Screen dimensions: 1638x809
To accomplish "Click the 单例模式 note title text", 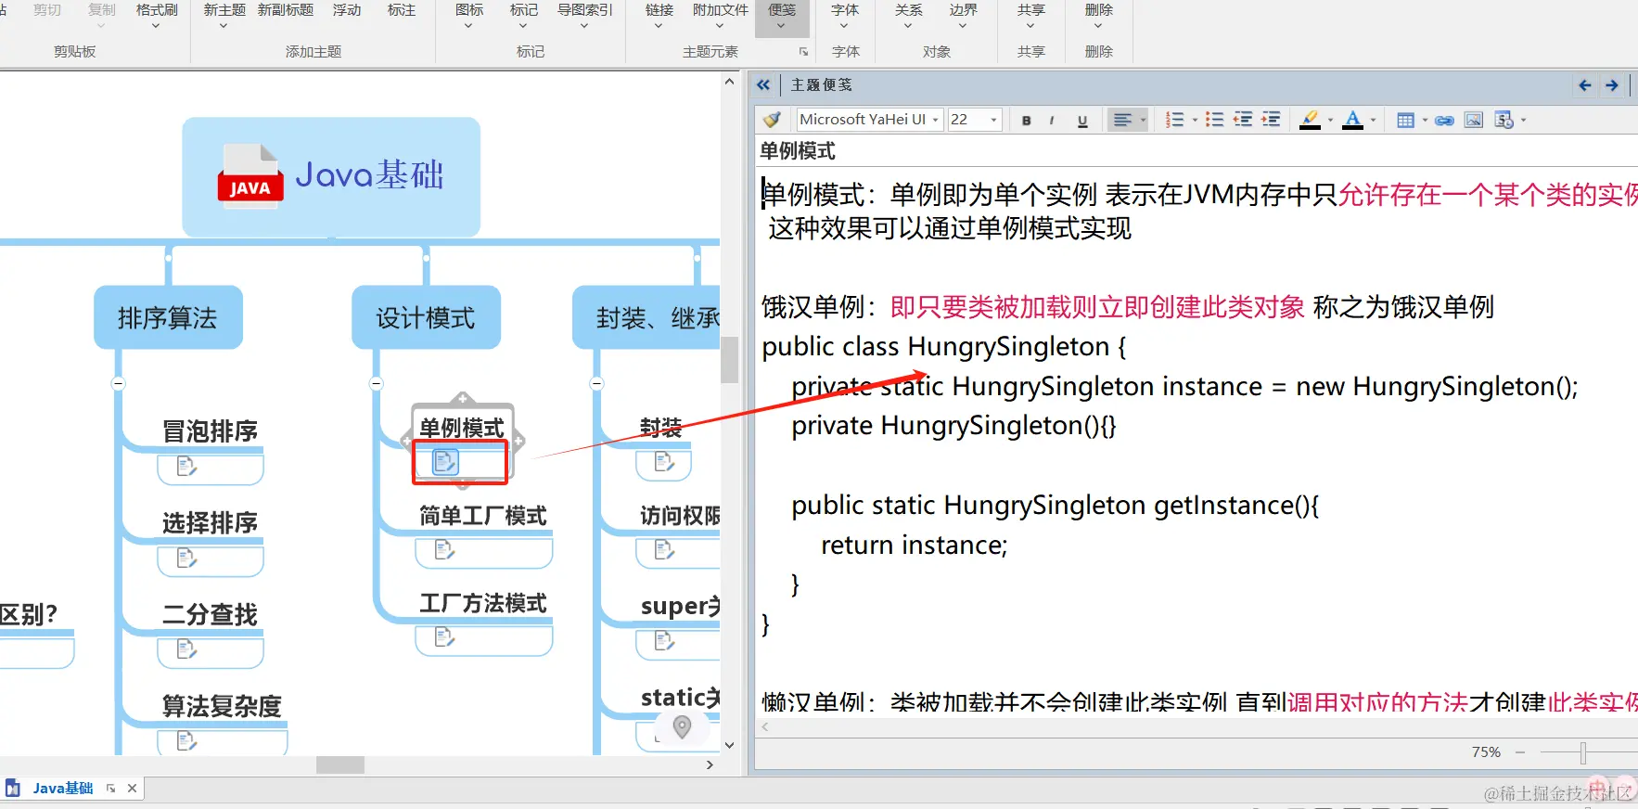I will point(798,151).
